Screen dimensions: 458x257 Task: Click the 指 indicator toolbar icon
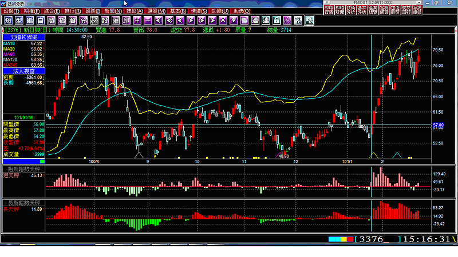coord(62,21)
